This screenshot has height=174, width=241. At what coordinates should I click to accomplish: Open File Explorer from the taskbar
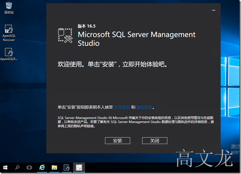click(54, 167)
